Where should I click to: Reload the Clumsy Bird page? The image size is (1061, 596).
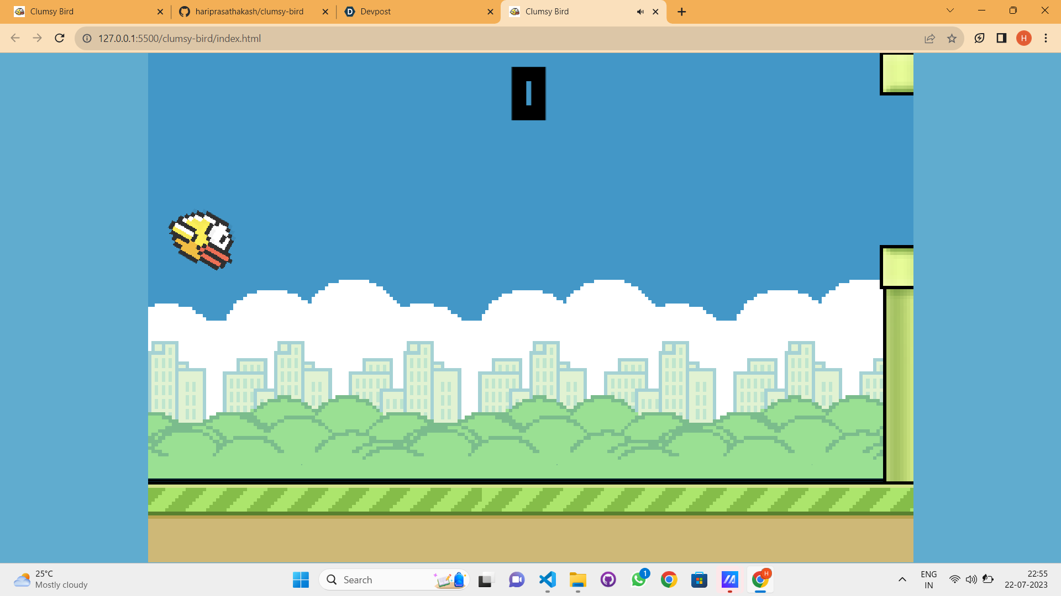coord(60,38)
